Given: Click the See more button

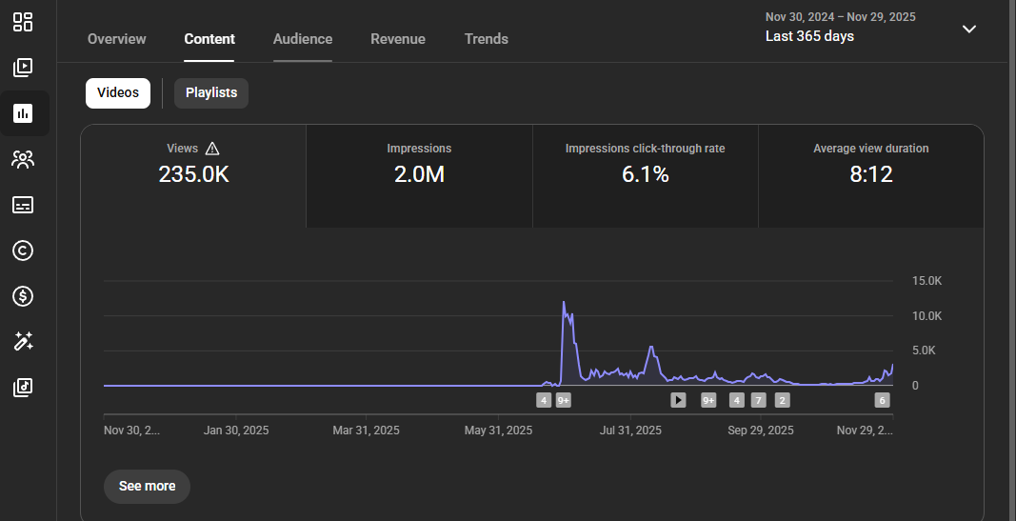Looking at the screenshot, I should point(147,486).
